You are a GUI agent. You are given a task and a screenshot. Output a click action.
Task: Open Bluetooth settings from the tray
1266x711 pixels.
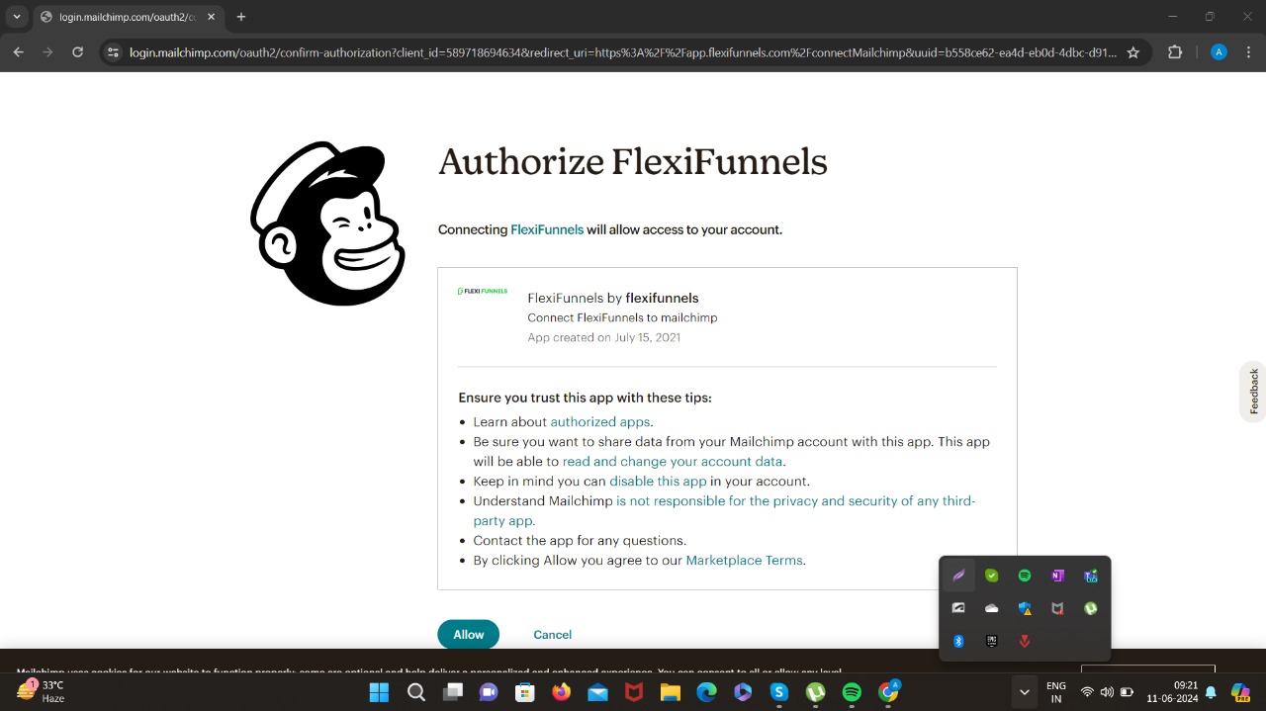pos(958,641)
